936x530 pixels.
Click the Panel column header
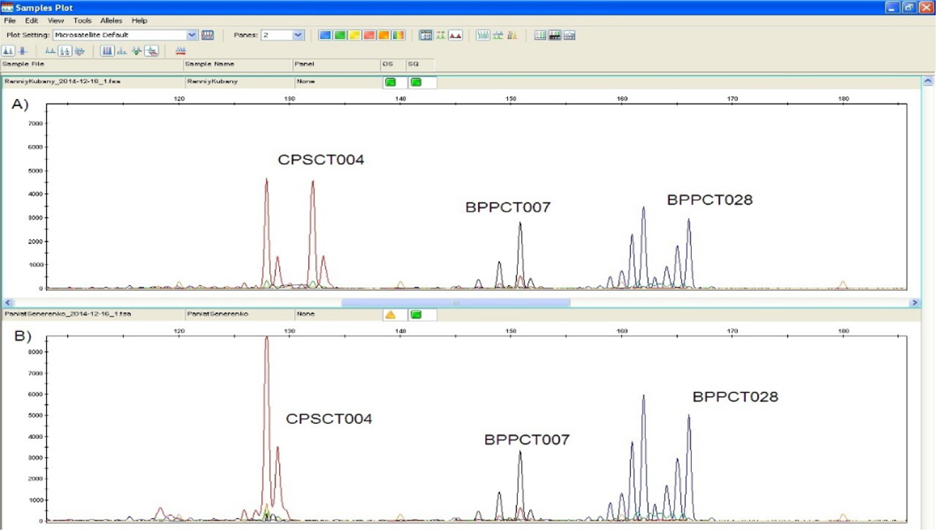[x=335, y=64]
